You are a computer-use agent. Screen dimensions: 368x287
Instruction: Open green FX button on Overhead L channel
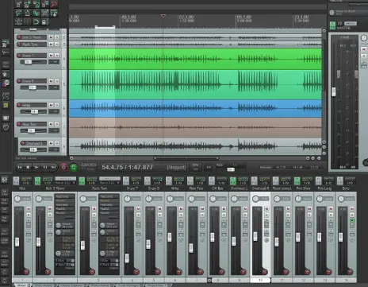pyautogui.click(x=232, y=180)
